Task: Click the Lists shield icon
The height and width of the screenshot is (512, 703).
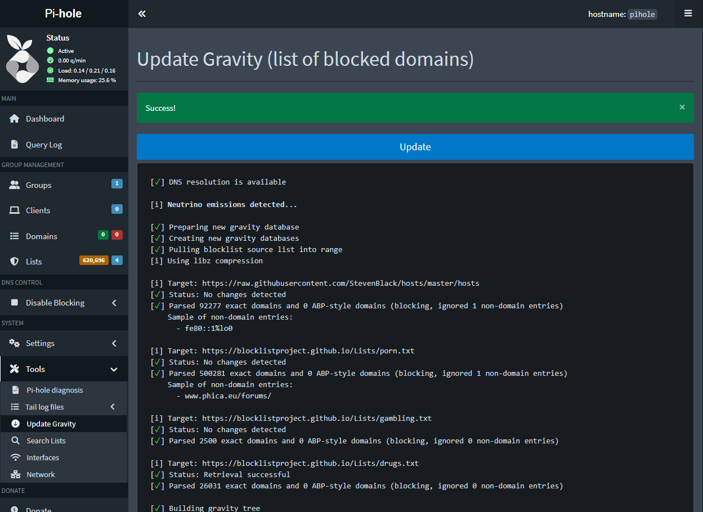Action: [15, 262]
